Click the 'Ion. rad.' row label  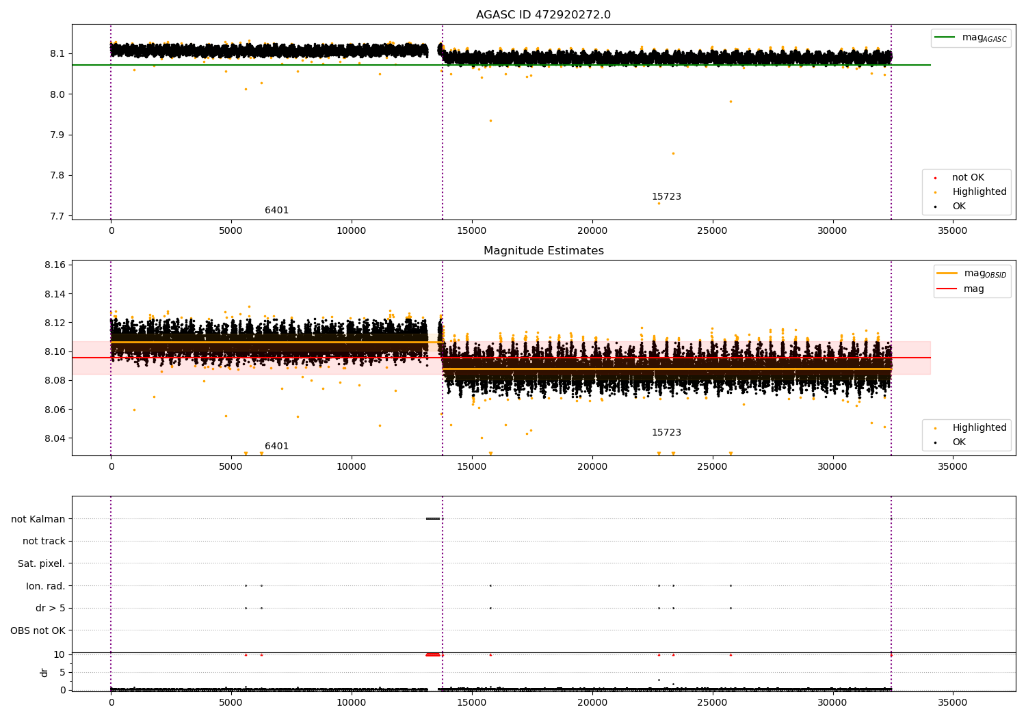(x=46, y=587)
